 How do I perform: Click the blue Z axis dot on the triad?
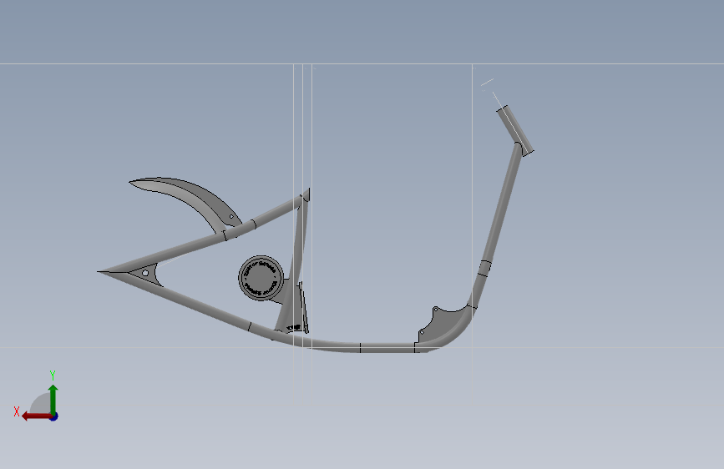pos(54,416)
